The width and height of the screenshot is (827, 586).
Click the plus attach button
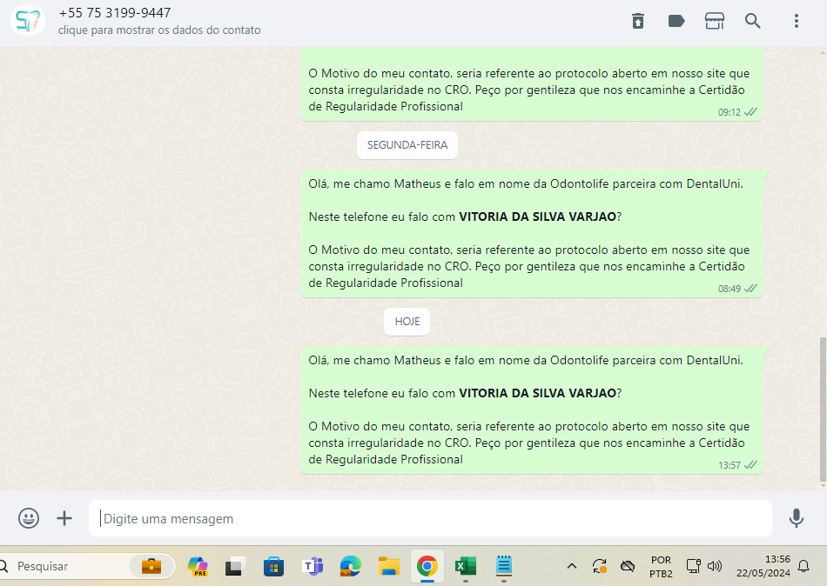point(64,518)
